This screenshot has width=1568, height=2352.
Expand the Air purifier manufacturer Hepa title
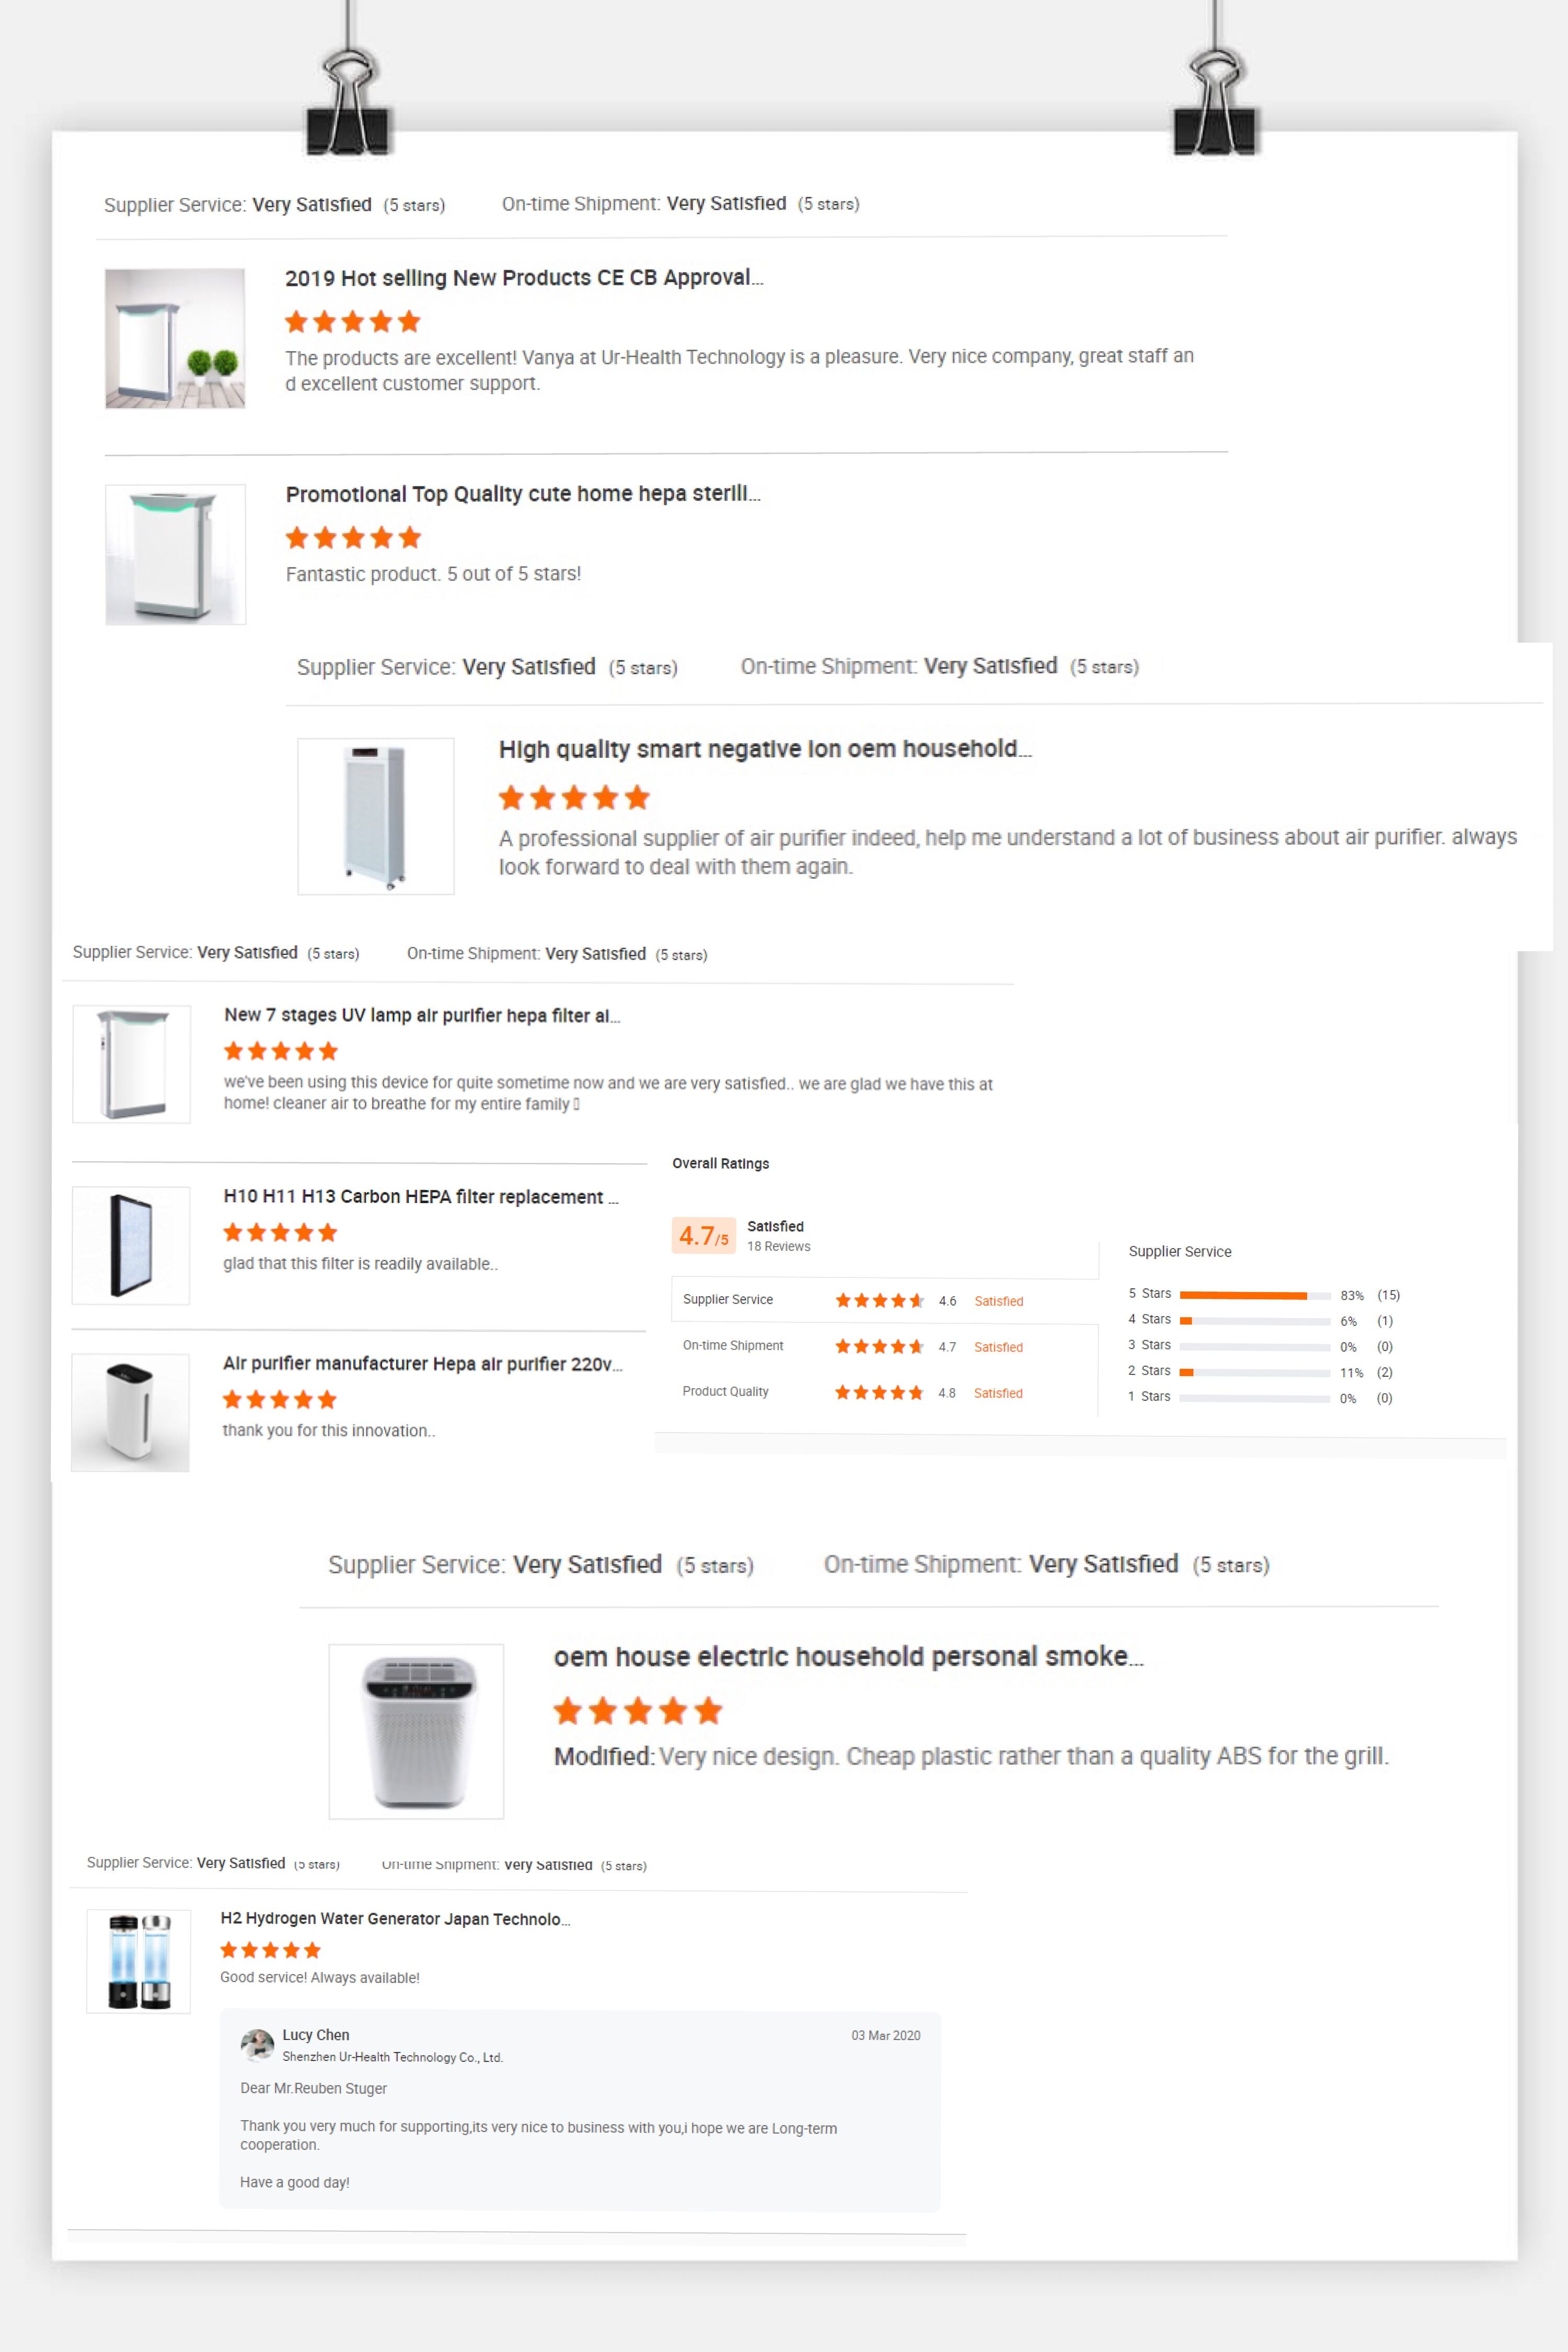(423, 1364)
